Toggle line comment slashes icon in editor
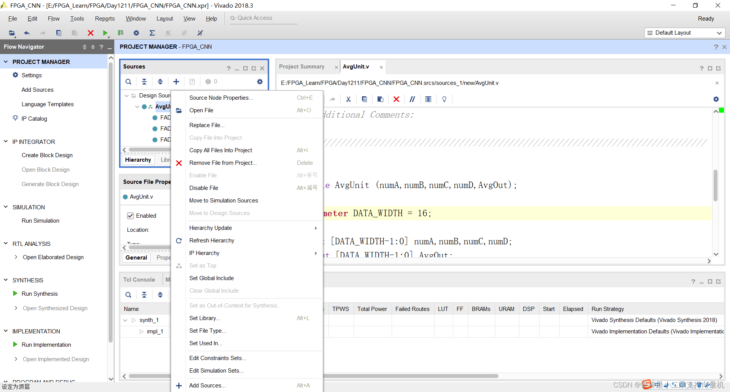730x392 pixels. coord(412,99)
